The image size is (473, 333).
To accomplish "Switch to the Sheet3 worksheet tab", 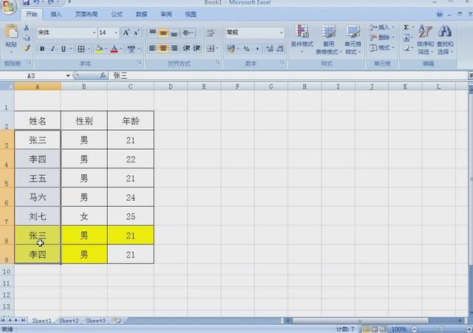I will pos(95,320).
